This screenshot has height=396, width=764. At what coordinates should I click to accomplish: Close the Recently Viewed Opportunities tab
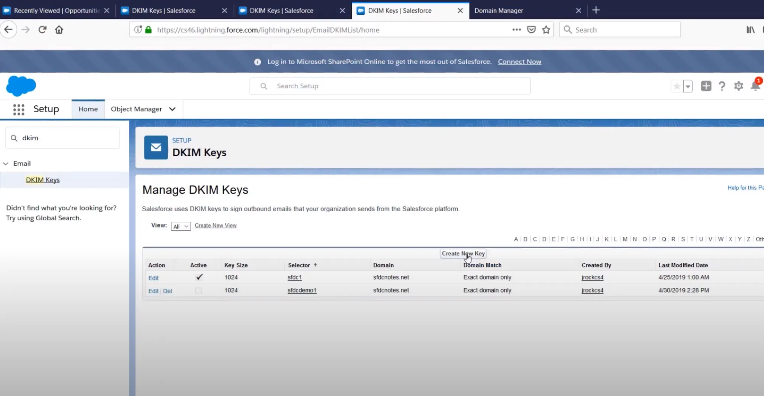[107, 11]
